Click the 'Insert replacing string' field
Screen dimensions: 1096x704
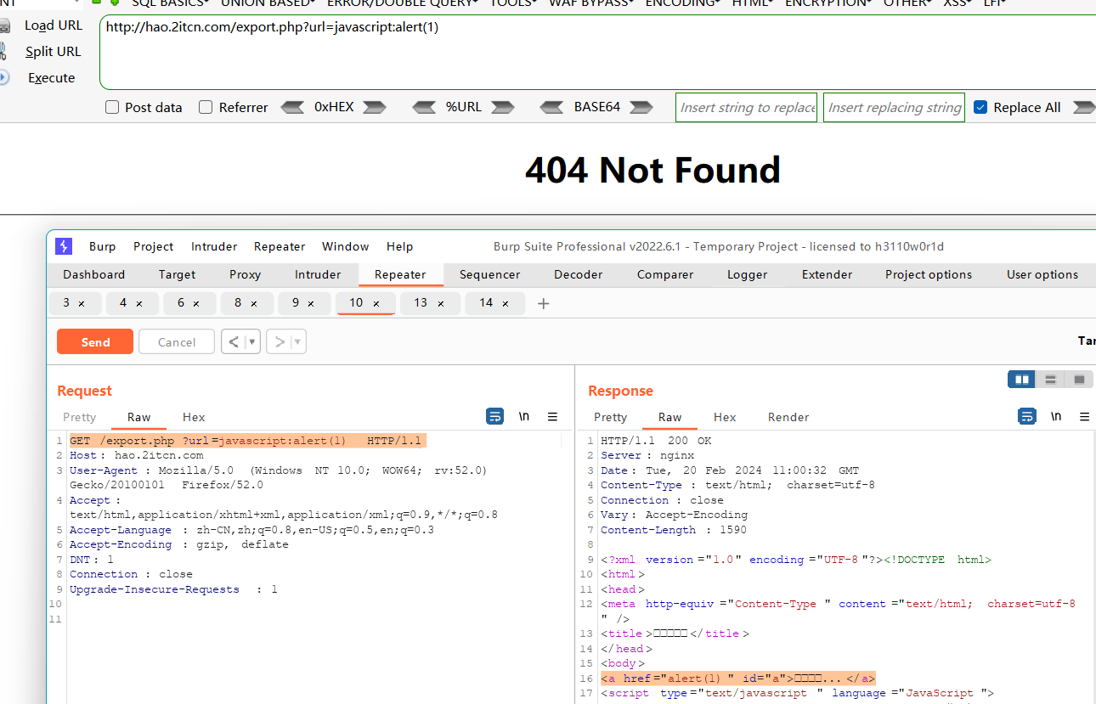coord(894,107)
